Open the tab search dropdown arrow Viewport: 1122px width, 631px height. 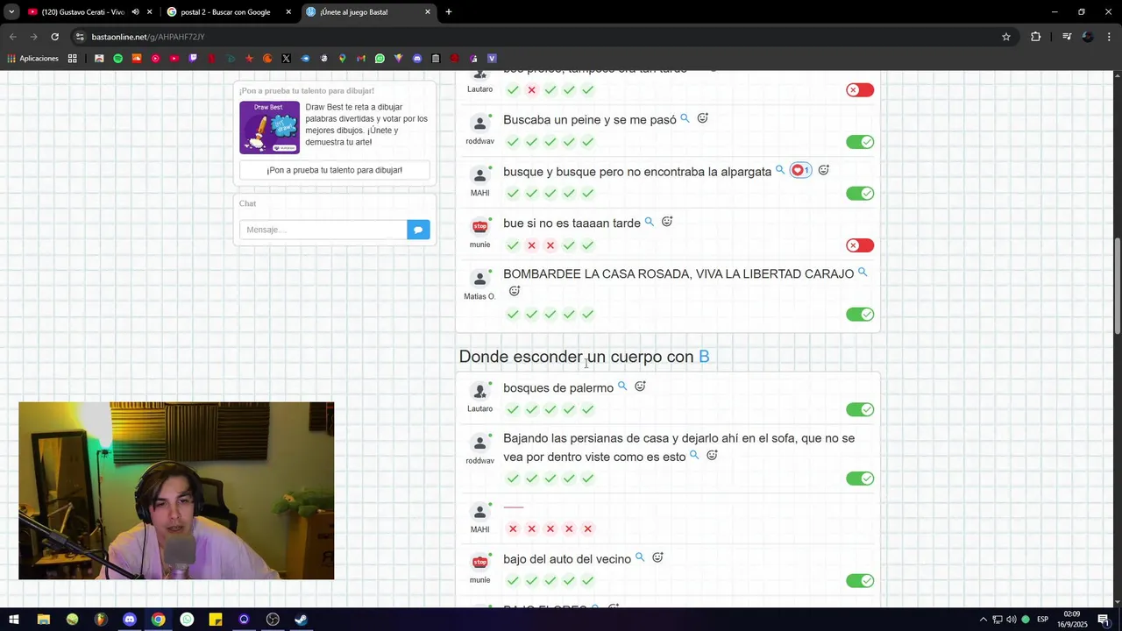pyautogui.click(x=11, y=12)
